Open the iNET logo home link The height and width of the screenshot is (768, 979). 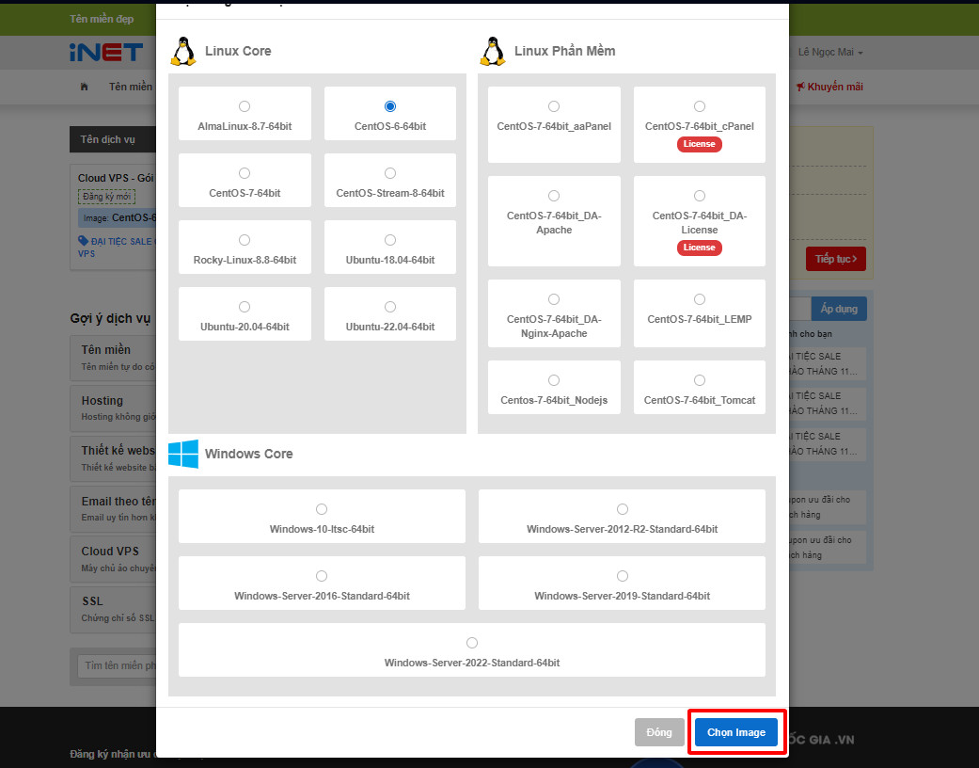point(106,52)
